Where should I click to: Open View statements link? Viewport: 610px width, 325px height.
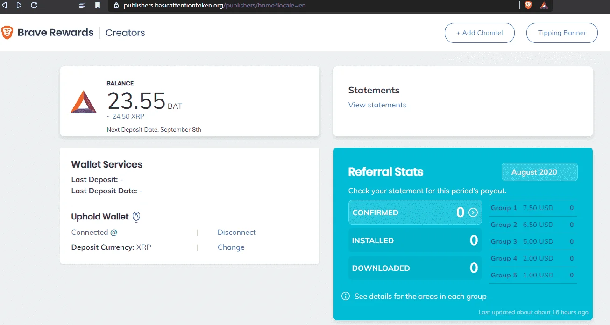pos(377,105)
